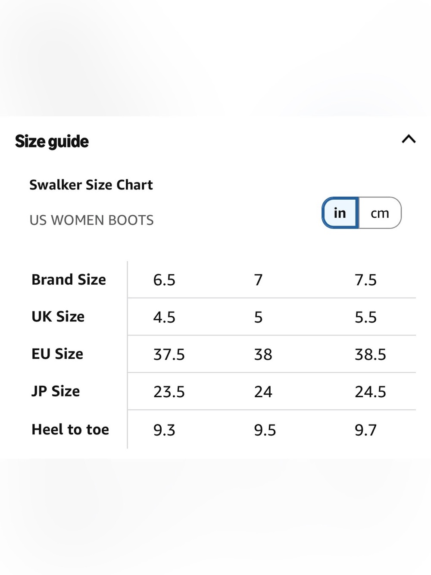Click EU Size row header
The image size is (431, 575).
coord(57,354)
